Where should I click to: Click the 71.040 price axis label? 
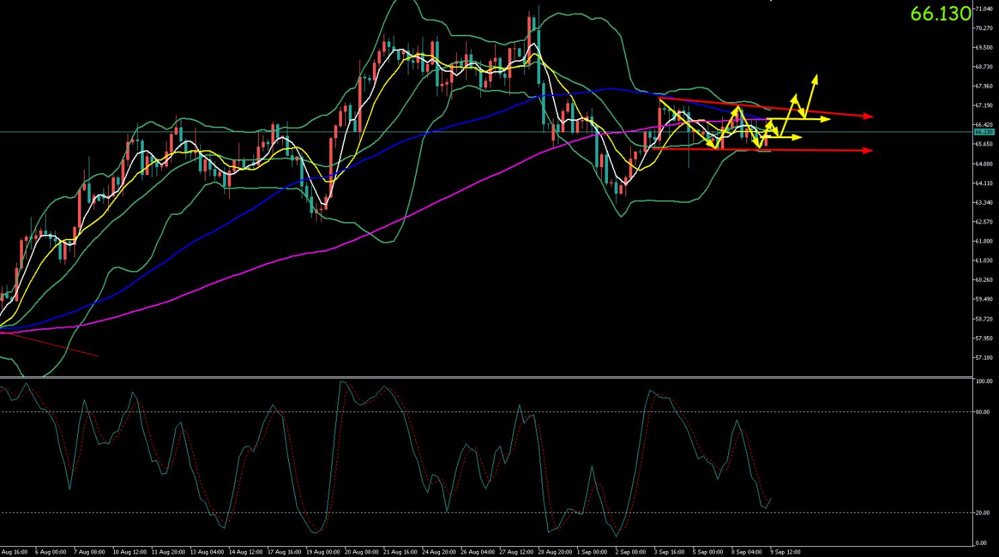pos(984,9)
